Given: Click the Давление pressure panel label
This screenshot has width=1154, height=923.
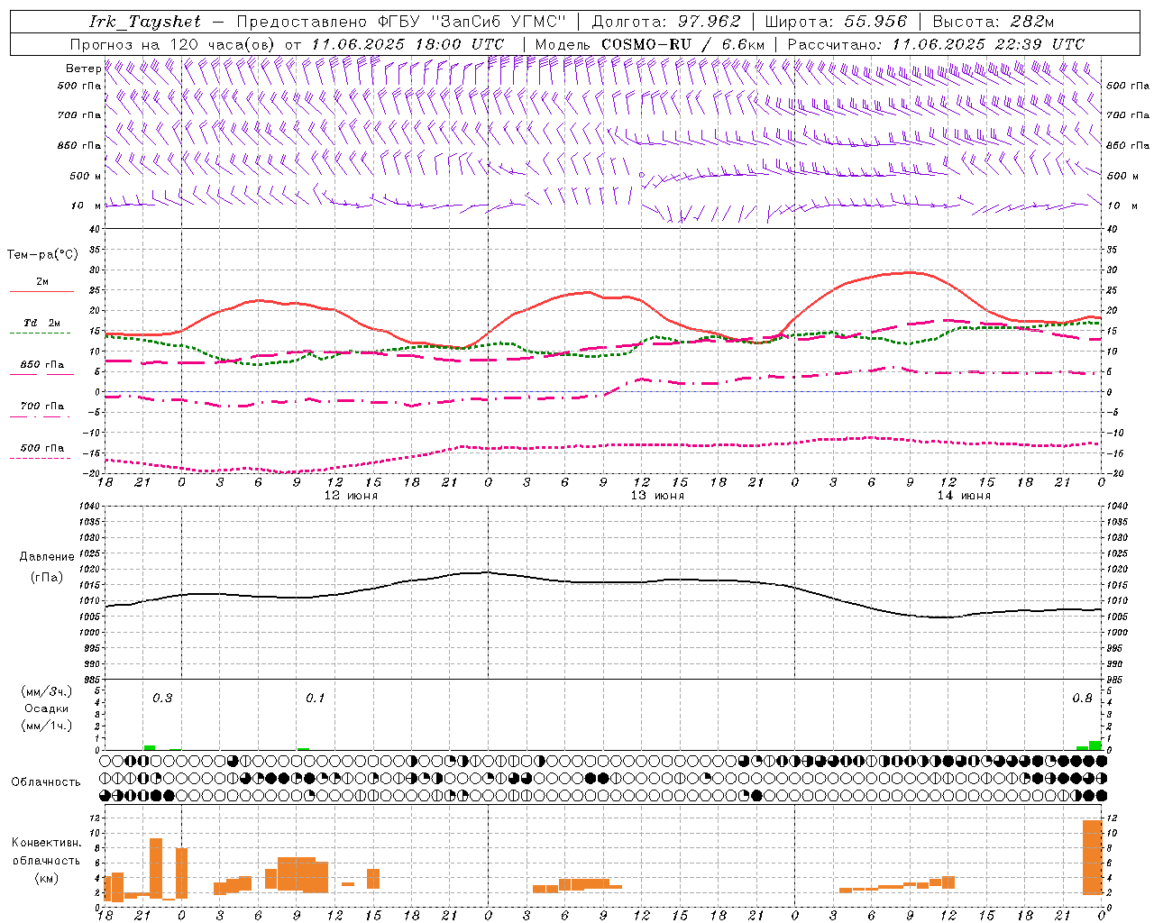Looking at the screenshot, I should point(46,557).
